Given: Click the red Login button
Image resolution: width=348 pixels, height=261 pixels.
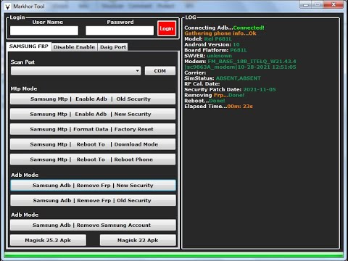Looking at the screenshot, I should (x=167, y=28).
